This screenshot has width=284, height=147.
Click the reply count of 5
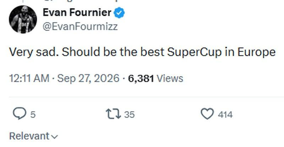point(33,115)
